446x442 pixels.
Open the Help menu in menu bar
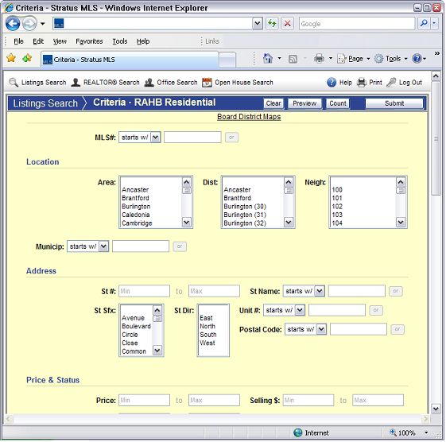coord(143,41)
